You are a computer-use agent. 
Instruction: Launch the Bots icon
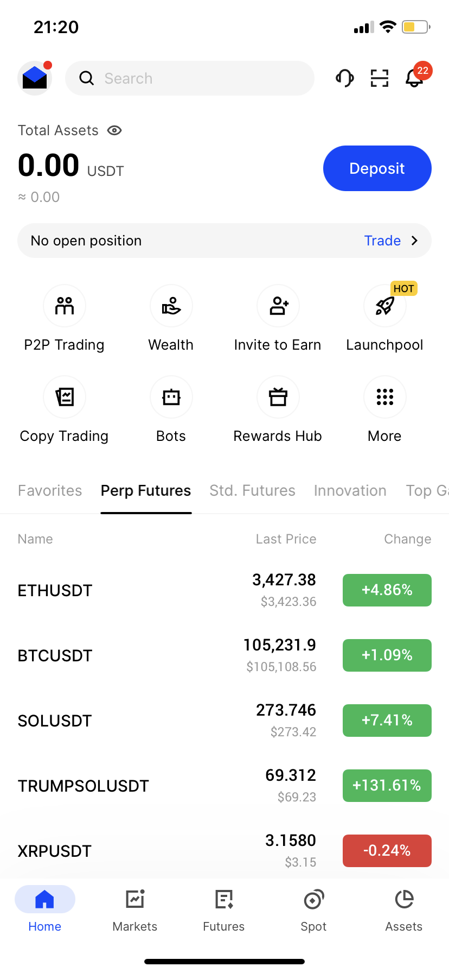(171, 397)
